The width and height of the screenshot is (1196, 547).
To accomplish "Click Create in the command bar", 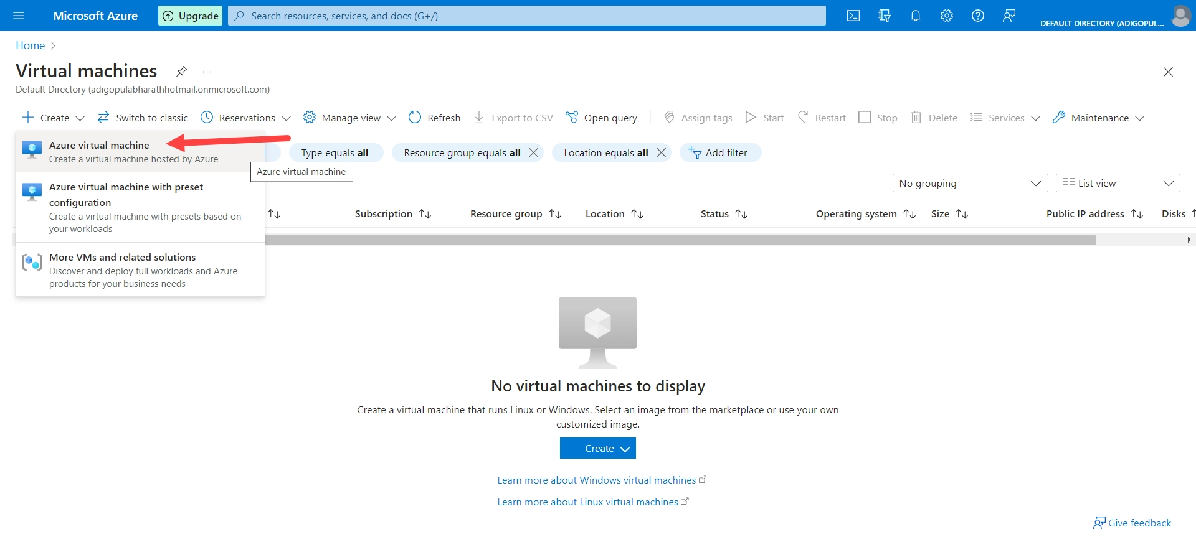I will [x=53, y=118].
